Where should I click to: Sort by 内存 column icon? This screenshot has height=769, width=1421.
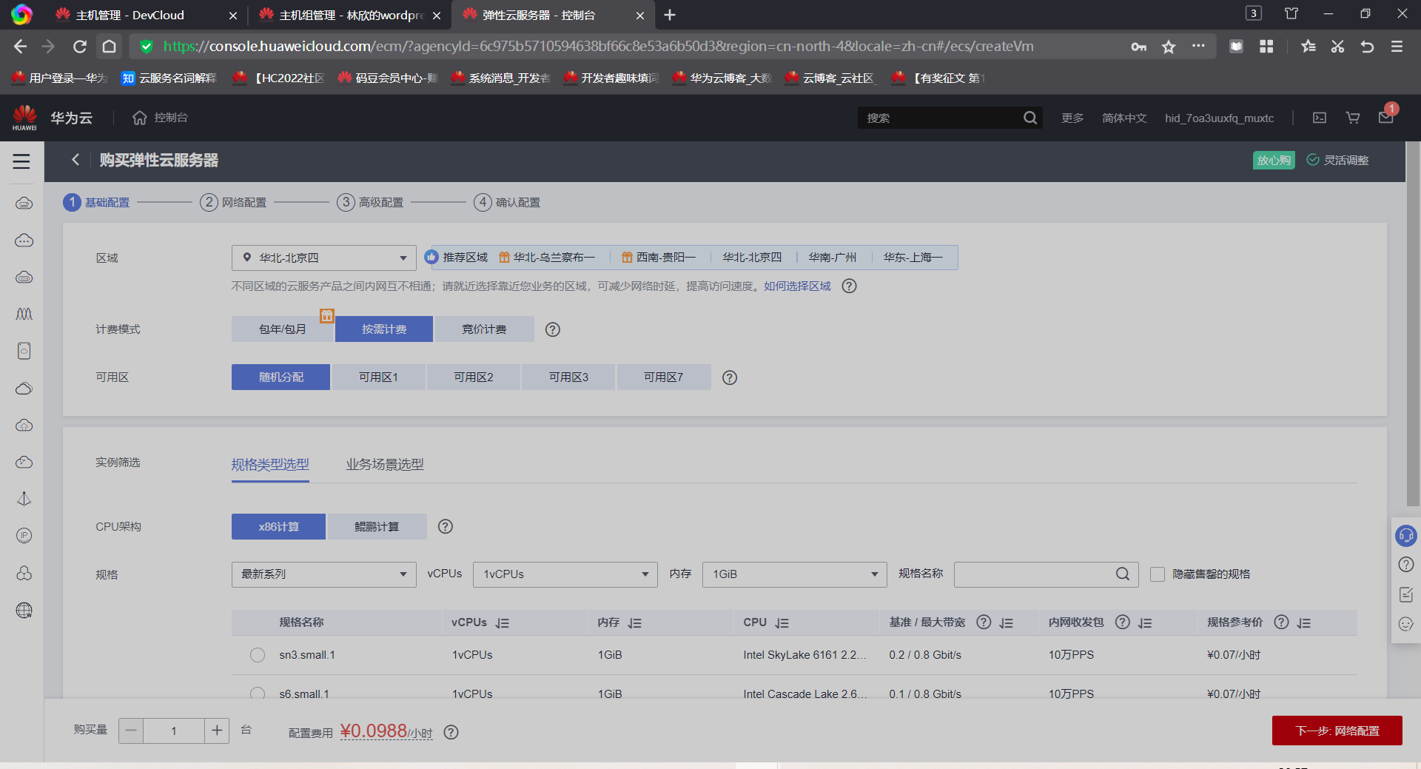635,623
